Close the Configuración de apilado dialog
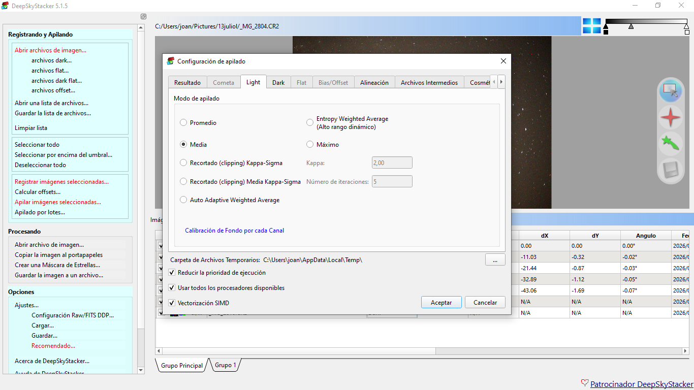694x390 pixels. [503, 61]
